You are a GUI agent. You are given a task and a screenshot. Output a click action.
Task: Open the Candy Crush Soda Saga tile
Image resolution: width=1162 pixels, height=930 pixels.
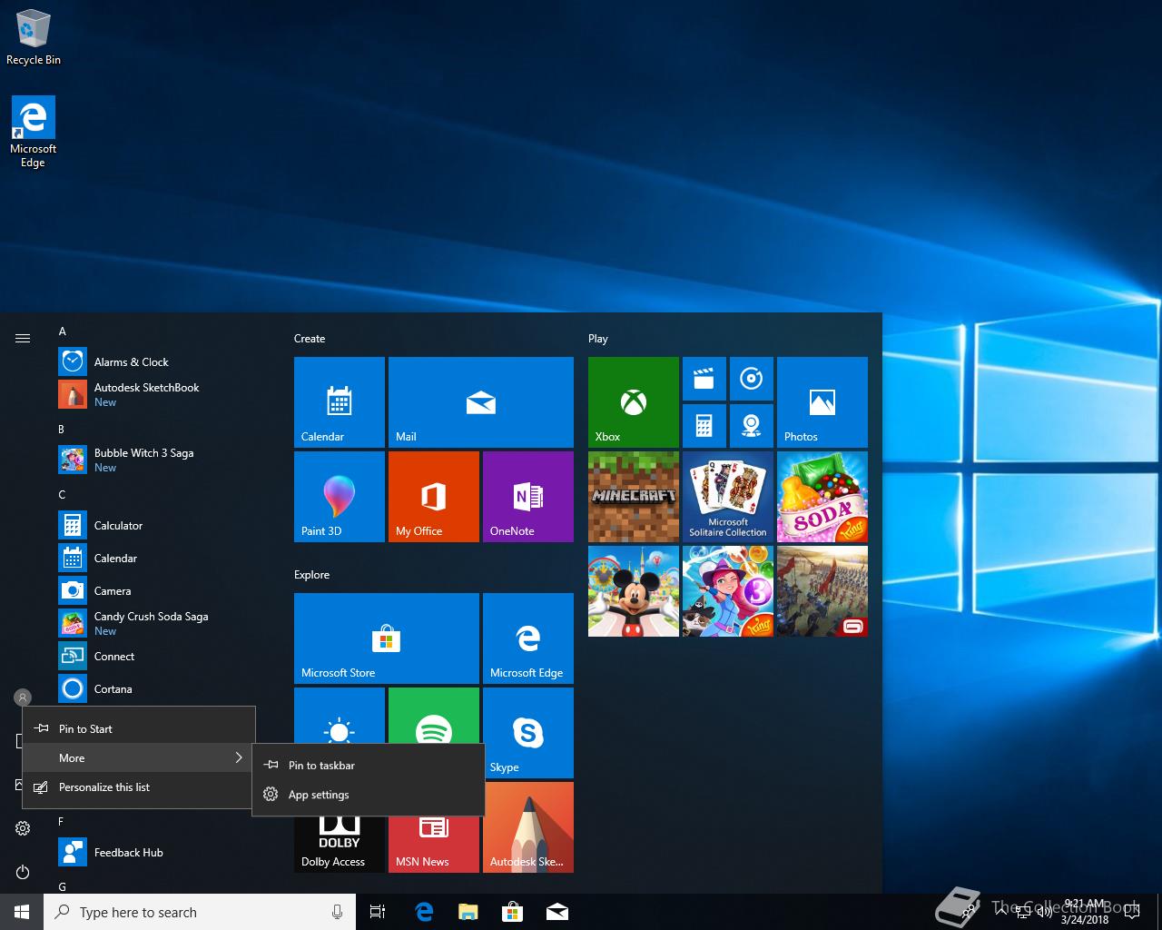coord(822,496)
